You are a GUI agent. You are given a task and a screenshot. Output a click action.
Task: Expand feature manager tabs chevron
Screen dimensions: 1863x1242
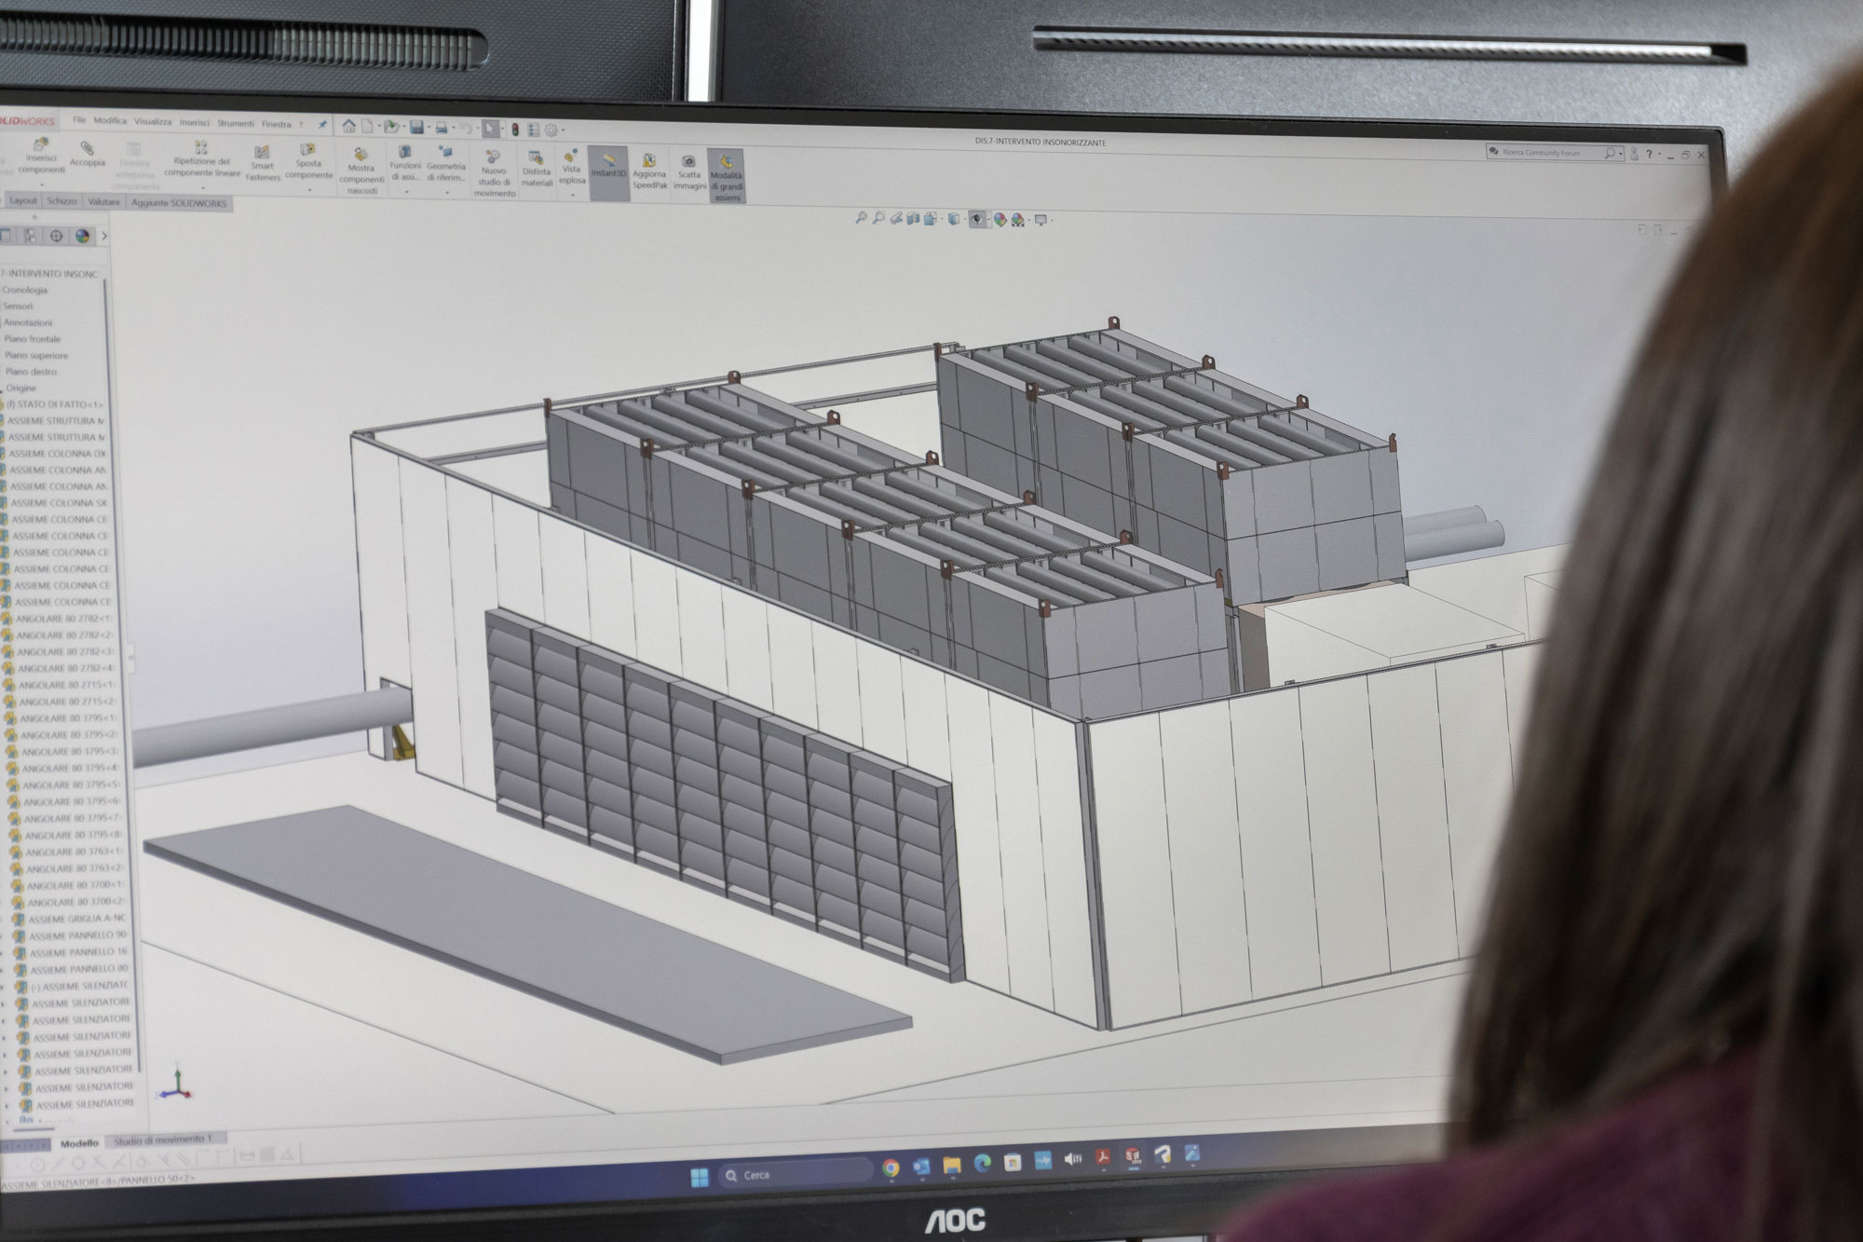click(x=104, y=237)
